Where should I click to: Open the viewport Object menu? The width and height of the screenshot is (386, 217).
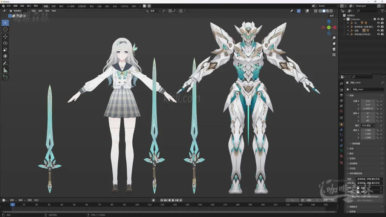coord(54,11)
